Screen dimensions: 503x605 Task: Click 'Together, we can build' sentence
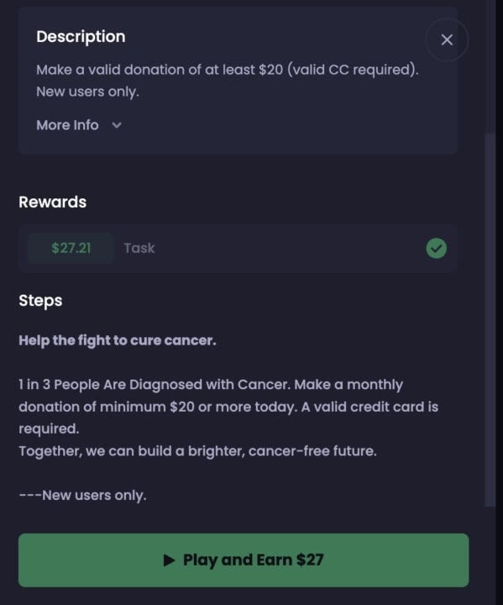[x=197, y=450]
